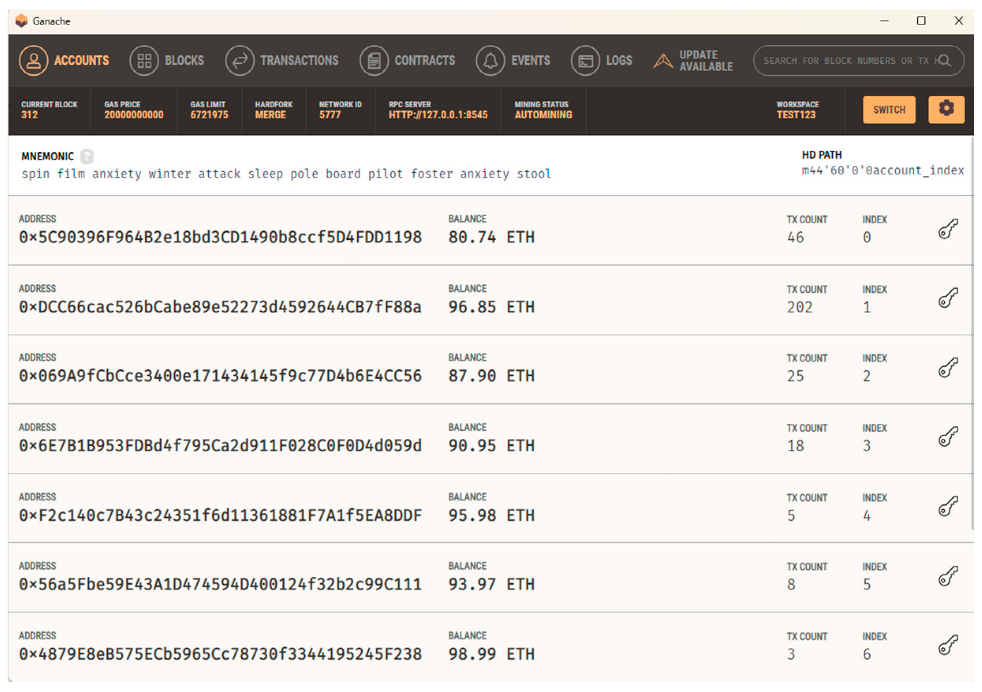Click the TX count value 202

click(x=799, y=307)
